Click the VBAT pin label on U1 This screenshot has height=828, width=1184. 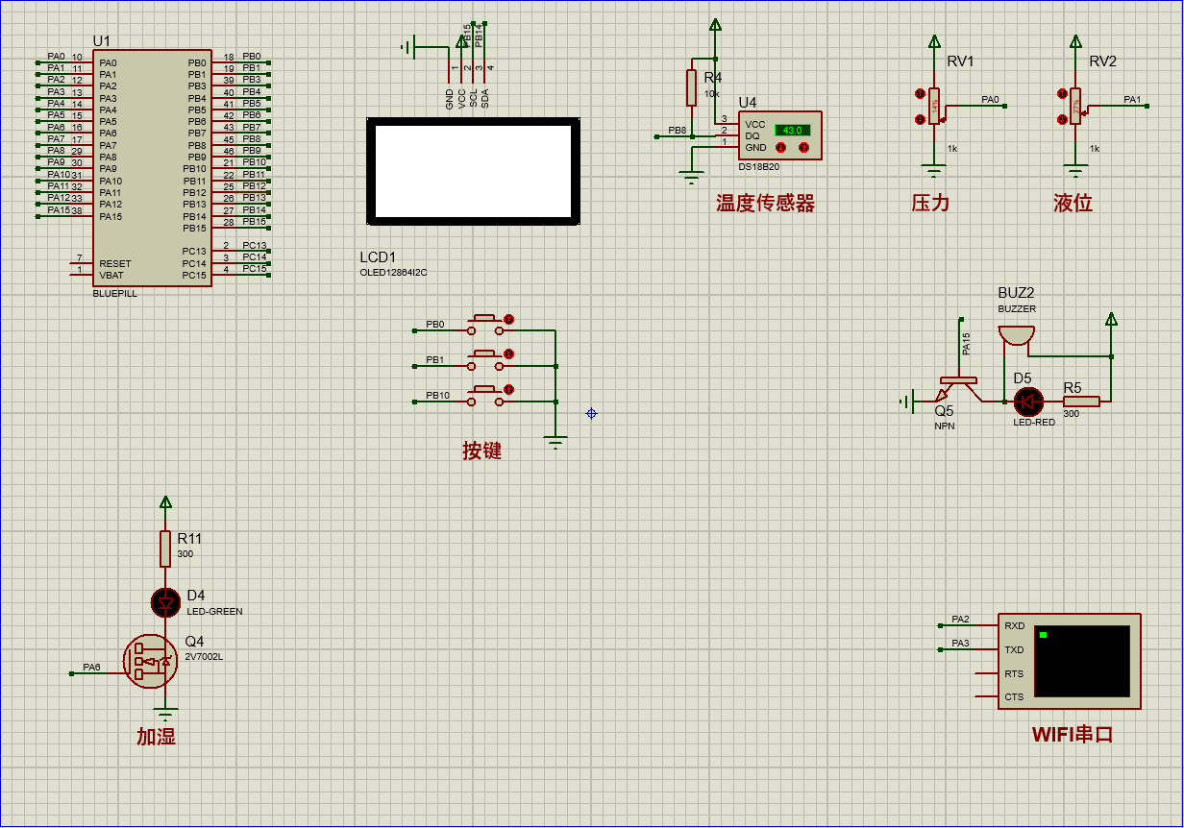(x=111, y=275)
